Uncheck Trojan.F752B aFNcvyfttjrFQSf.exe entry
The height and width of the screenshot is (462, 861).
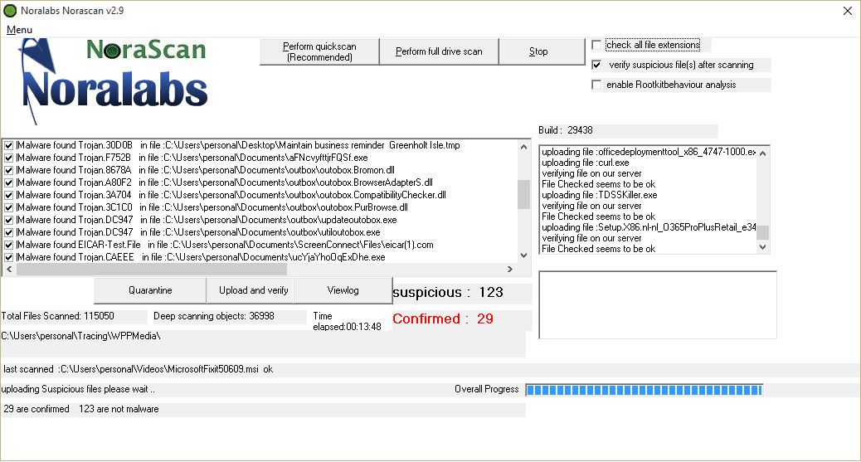pyautogui.click(x=9, y=158)
